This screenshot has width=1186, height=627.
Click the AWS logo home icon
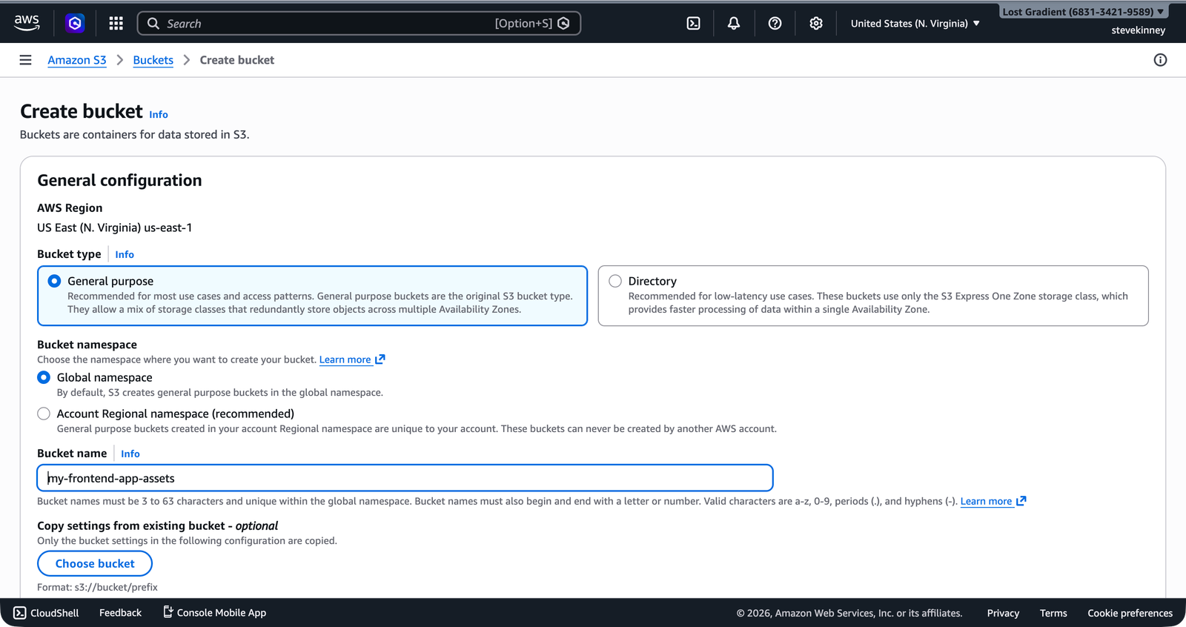click(27, 23)
